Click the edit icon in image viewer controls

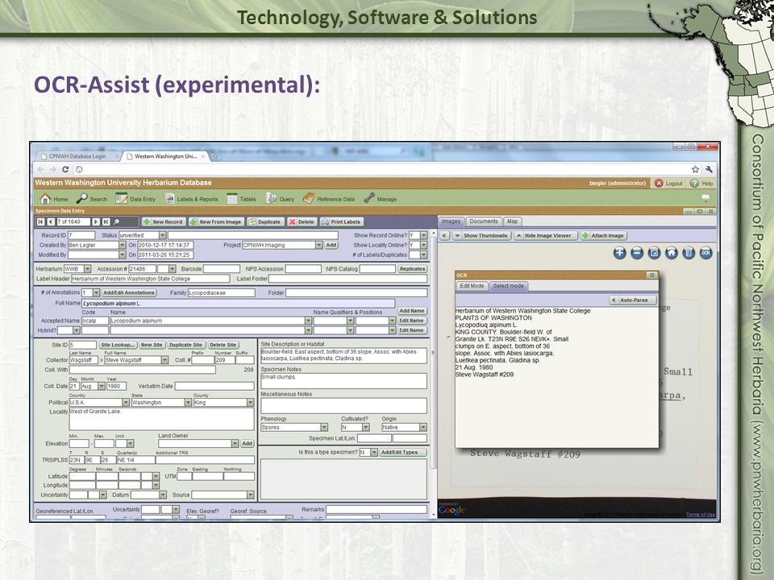point(654,253)
